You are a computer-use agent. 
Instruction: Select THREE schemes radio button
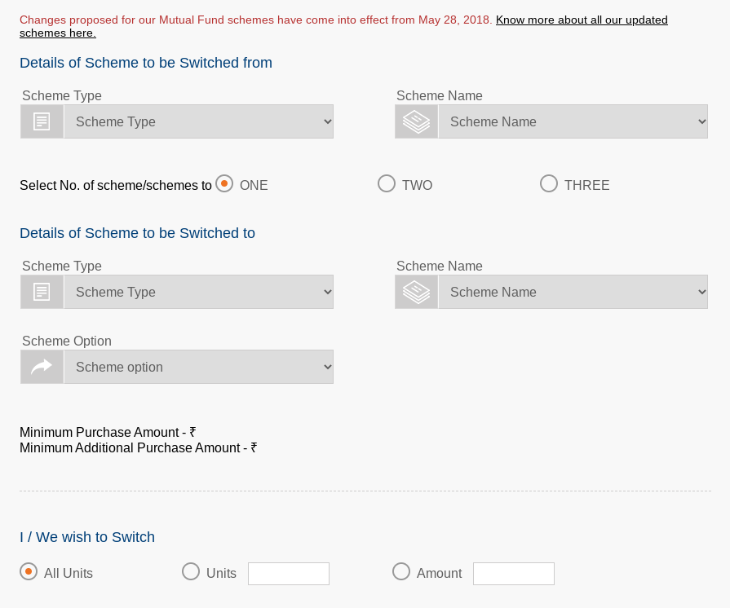pyautogui.click(x=549, y=184)
